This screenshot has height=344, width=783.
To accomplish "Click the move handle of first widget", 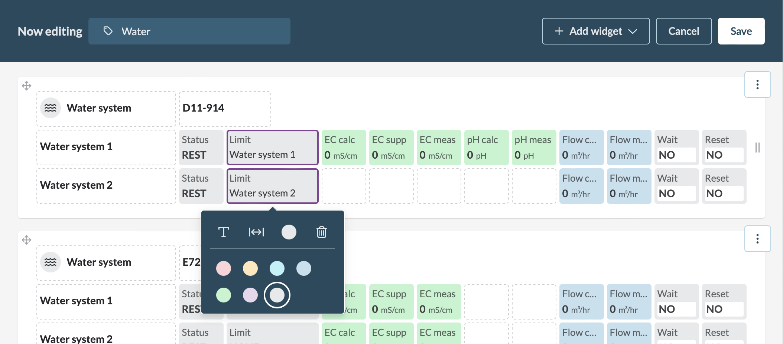I will click(x=26, y=86).
